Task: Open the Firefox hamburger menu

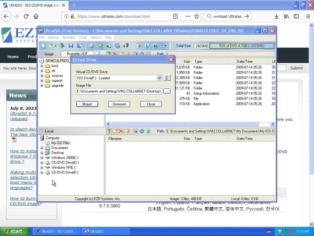Action: [308, 17]
